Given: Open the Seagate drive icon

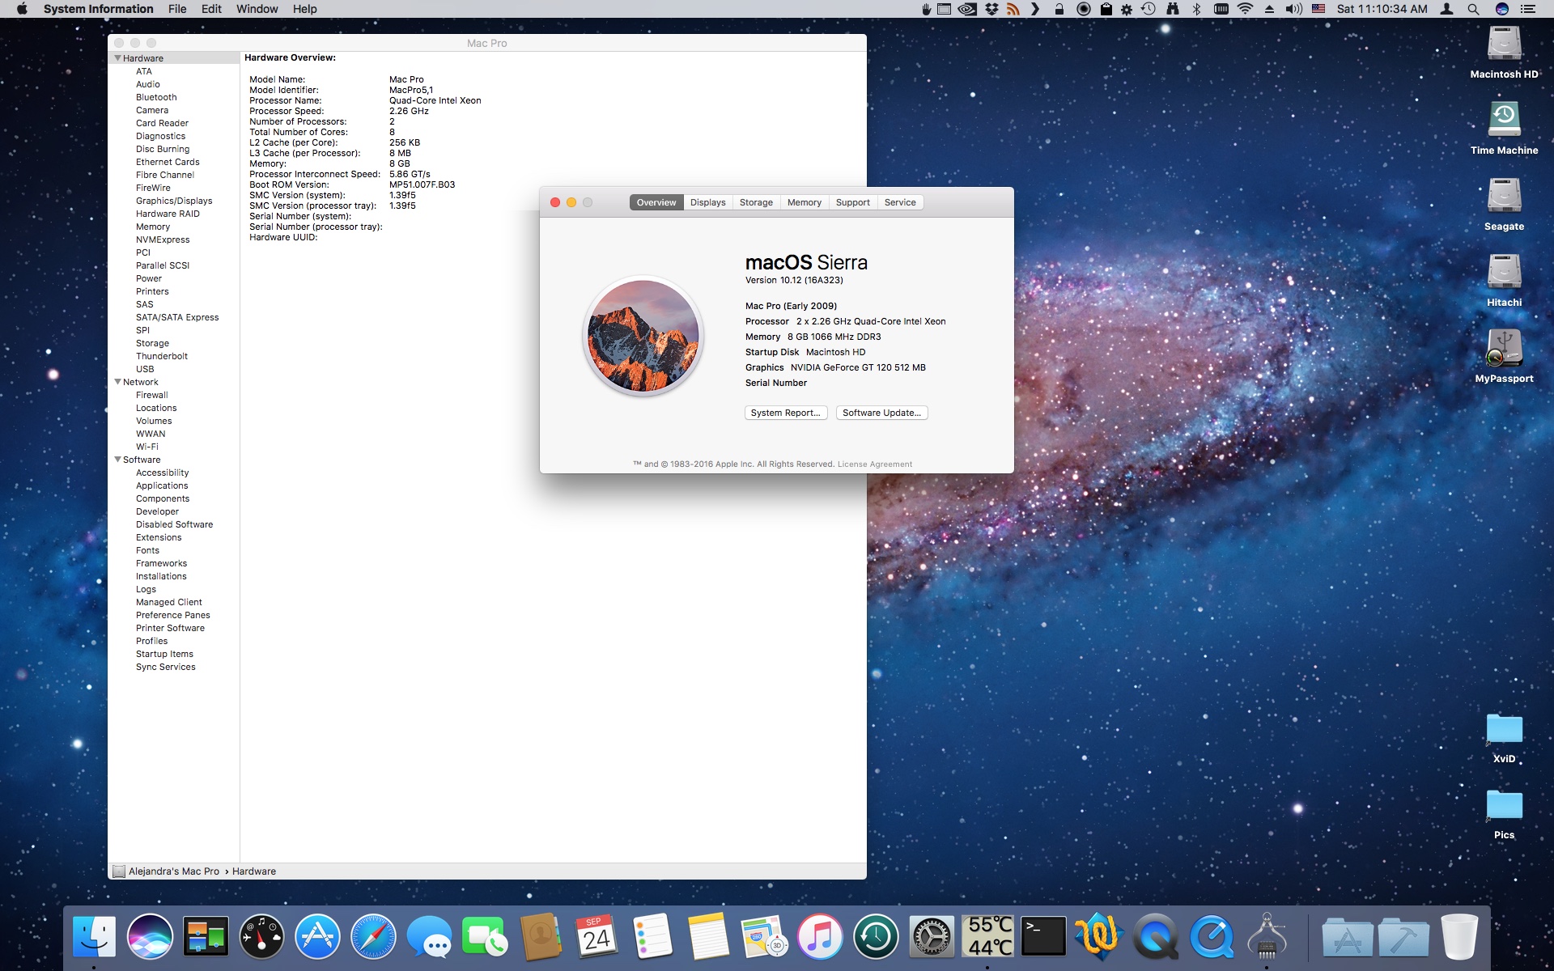Looking at the screenshot, I should 1504,196.
